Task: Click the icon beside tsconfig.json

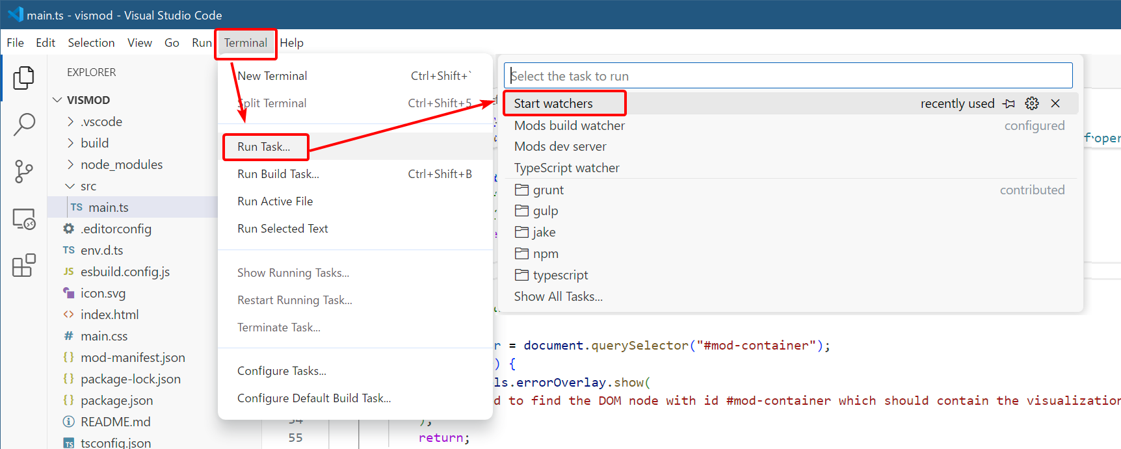Action: click(x=68, y=443)
